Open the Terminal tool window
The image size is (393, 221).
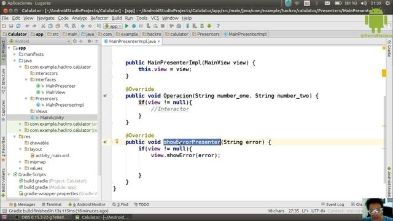(52, 204)
